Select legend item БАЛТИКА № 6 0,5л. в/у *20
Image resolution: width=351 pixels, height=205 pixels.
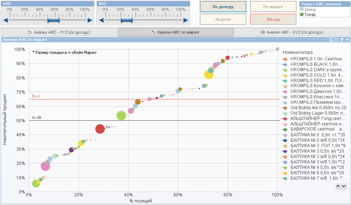314,173
